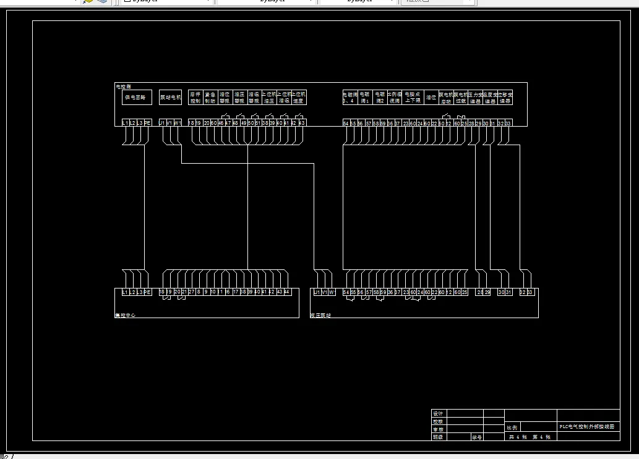Pick the 泵电机启动 label
The height and width of the screenshot is (459, 639).
point(446,97)
